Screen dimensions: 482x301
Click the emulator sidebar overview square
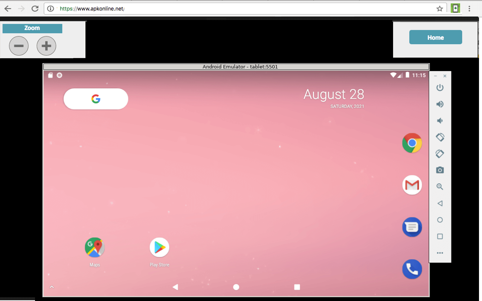pyautogui.click(x=440, y=236)
